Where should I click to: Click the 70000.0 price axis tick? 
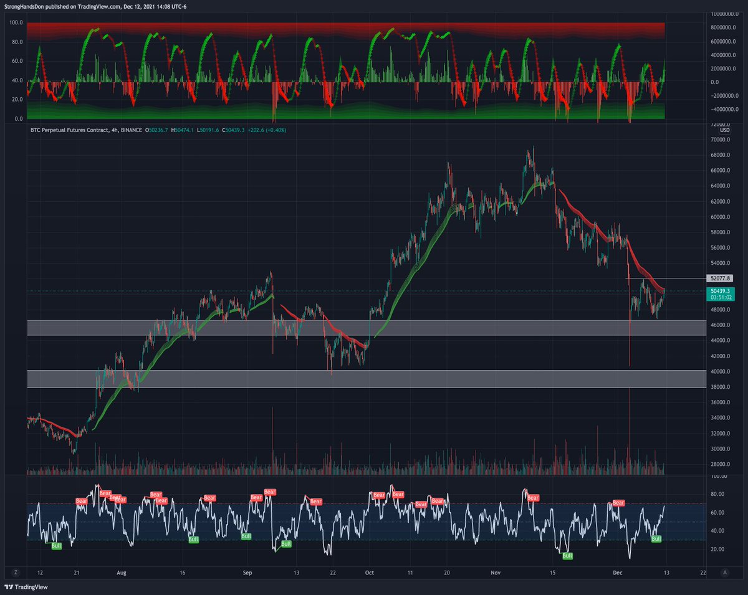click(721, 140)
